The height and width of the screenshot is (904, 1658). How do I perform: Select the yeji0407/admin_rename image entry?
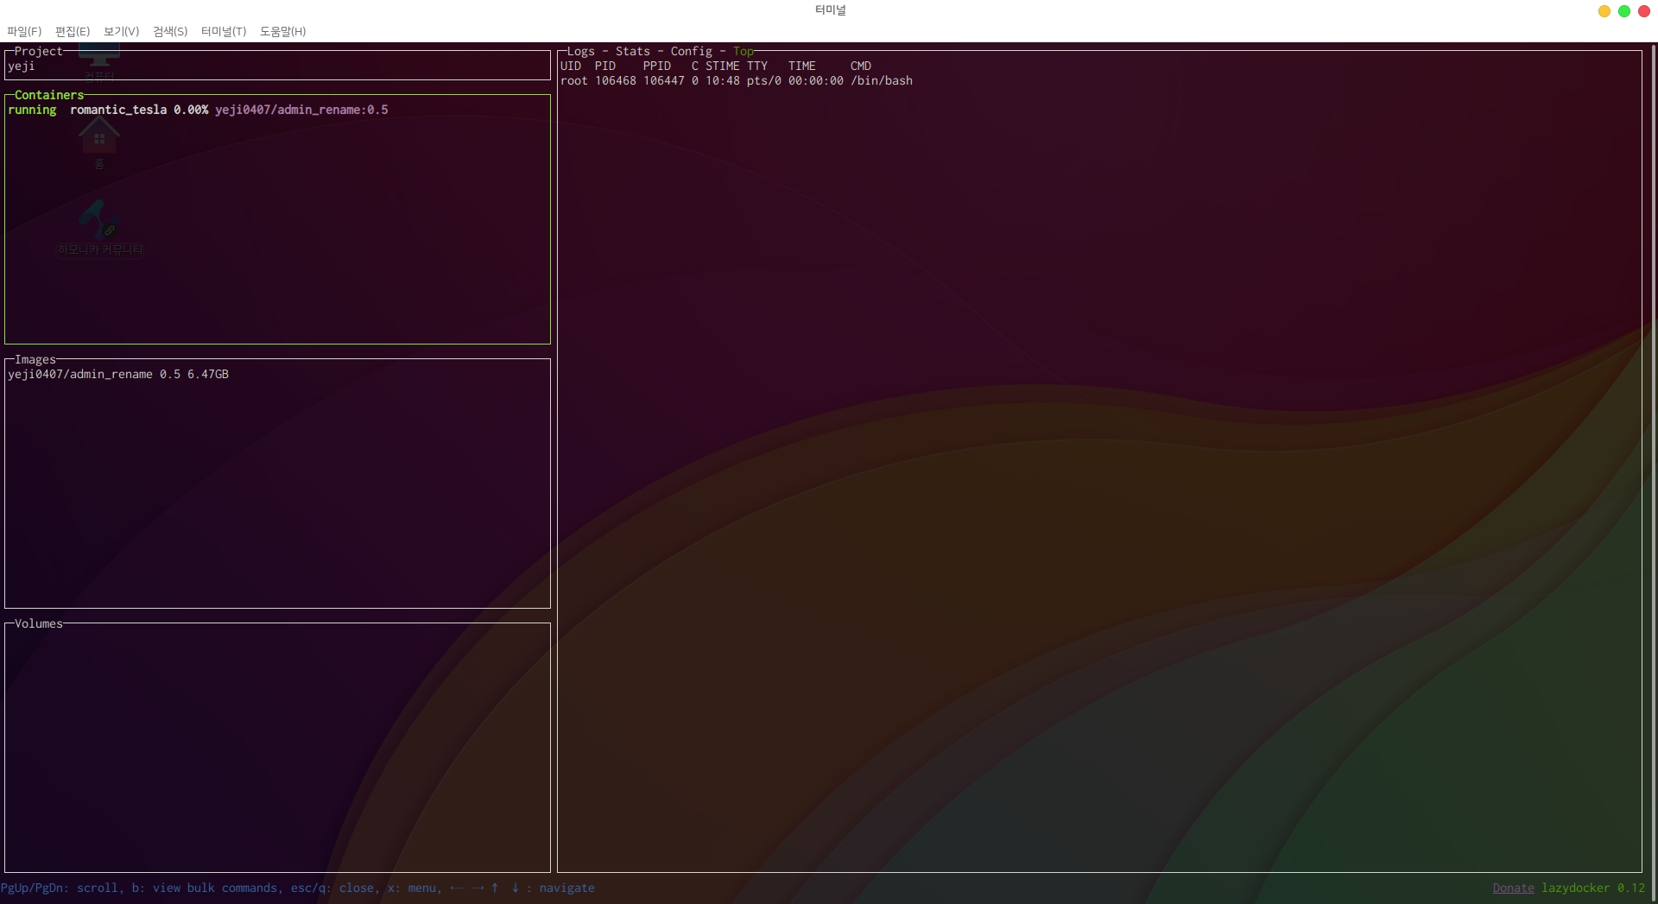tap(118, 374)
